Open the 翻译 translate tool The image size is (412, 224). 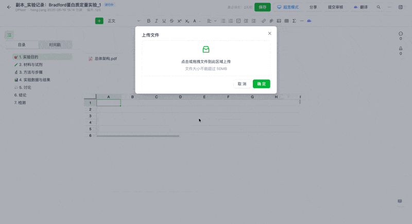point(361,7)
